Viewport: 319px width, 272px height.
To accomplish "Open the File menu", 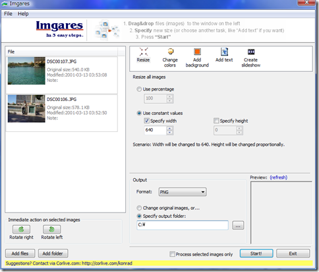I will 8,14.
